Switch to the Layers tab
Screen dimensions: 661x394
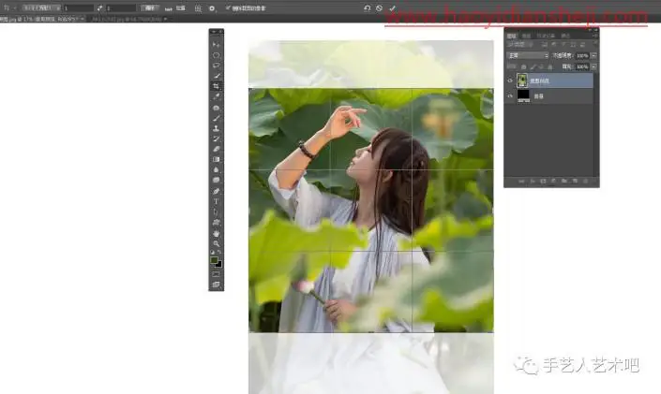(x=511, y=36)
